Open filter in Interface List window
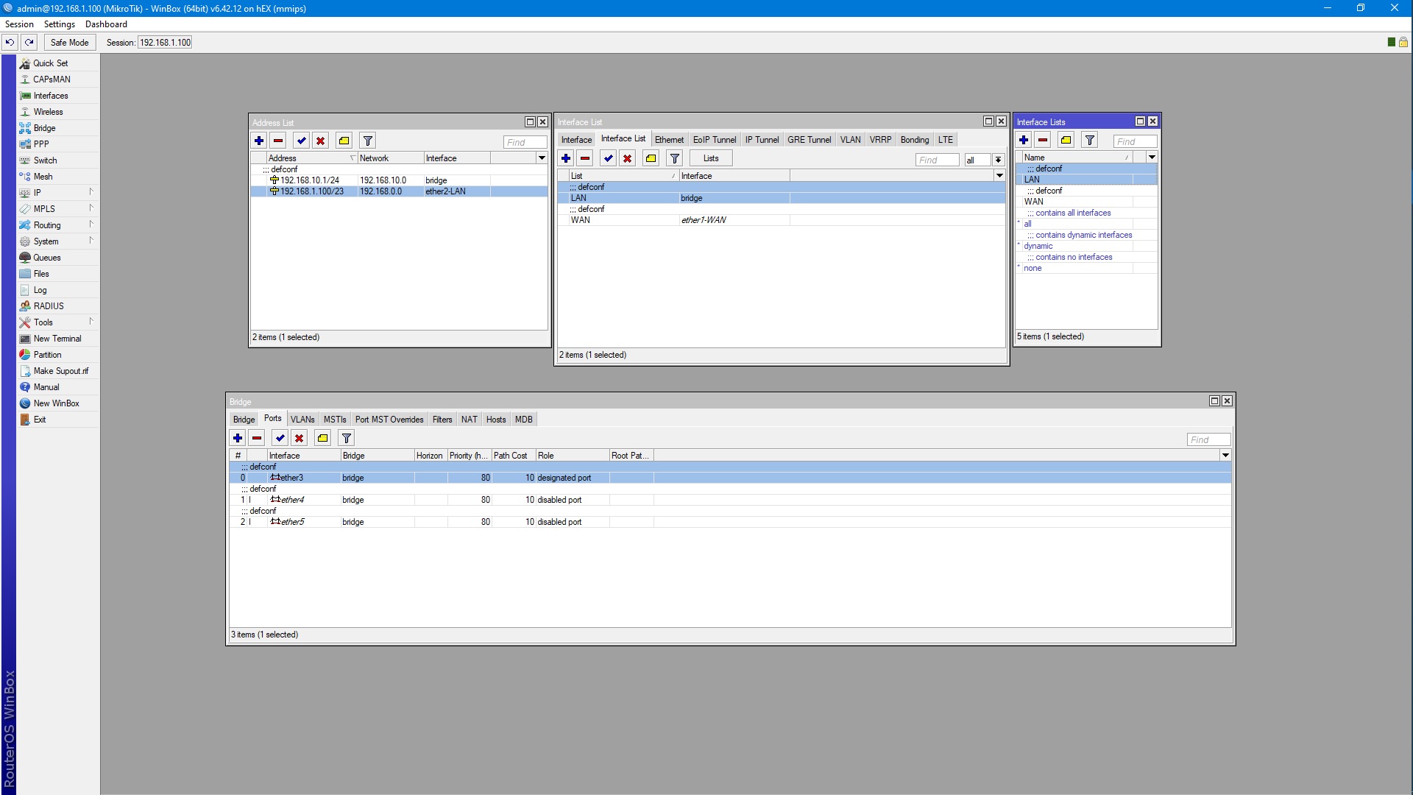 [x=675, y=158]
